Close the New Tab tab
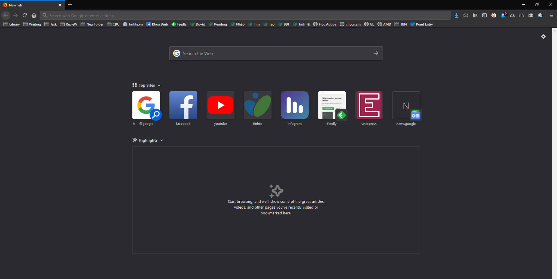The height and width of the screenshot is (279, 557). [x=60, y=5]
